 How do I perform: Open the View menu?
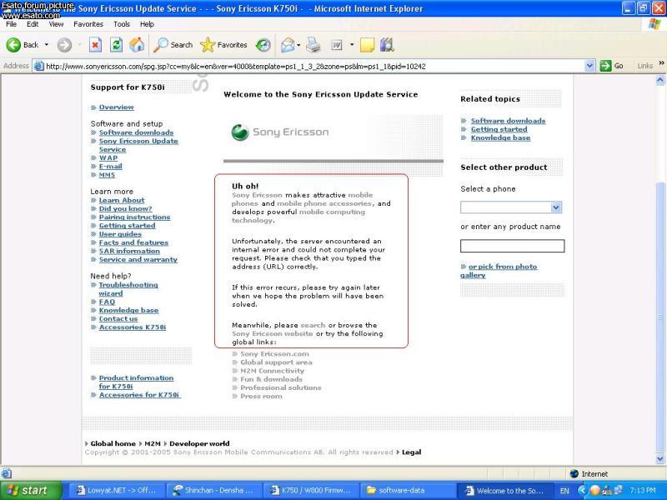56,24
